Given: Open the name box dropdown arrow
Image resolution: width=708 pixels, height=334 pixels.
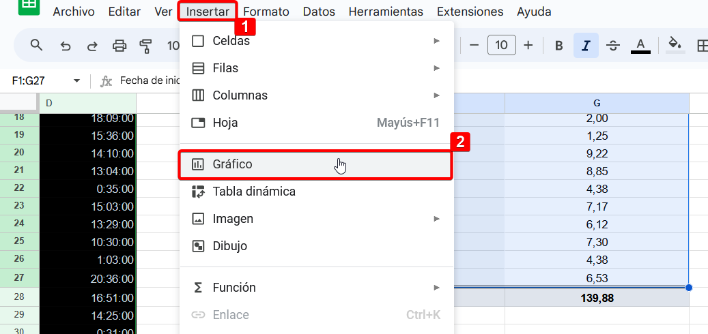Looking at the screenshot, I should 76,81.
